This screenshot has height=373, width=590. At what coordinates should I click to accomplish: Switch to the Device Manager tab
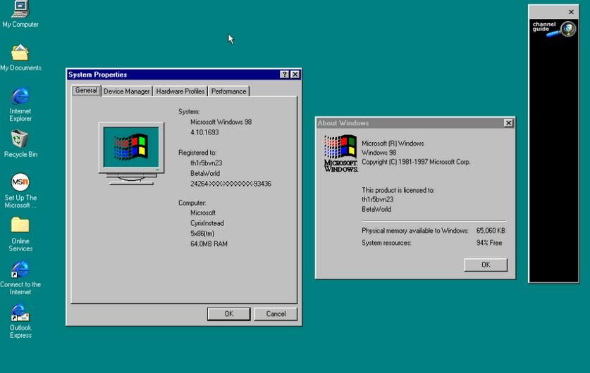pyautogui.click(x=127, y=91)
